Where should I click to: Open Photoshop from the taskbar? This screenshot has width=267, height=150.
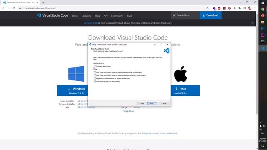pos(262,29)
